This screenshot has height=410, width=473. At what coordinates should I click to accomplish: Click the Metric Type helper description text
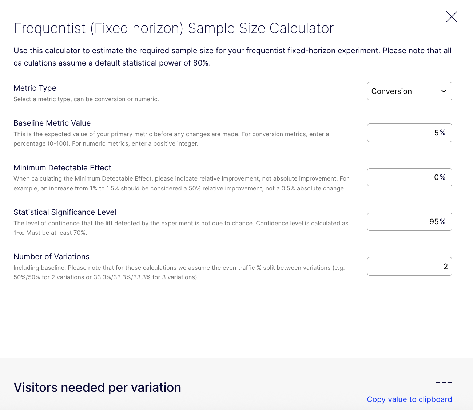86,99
